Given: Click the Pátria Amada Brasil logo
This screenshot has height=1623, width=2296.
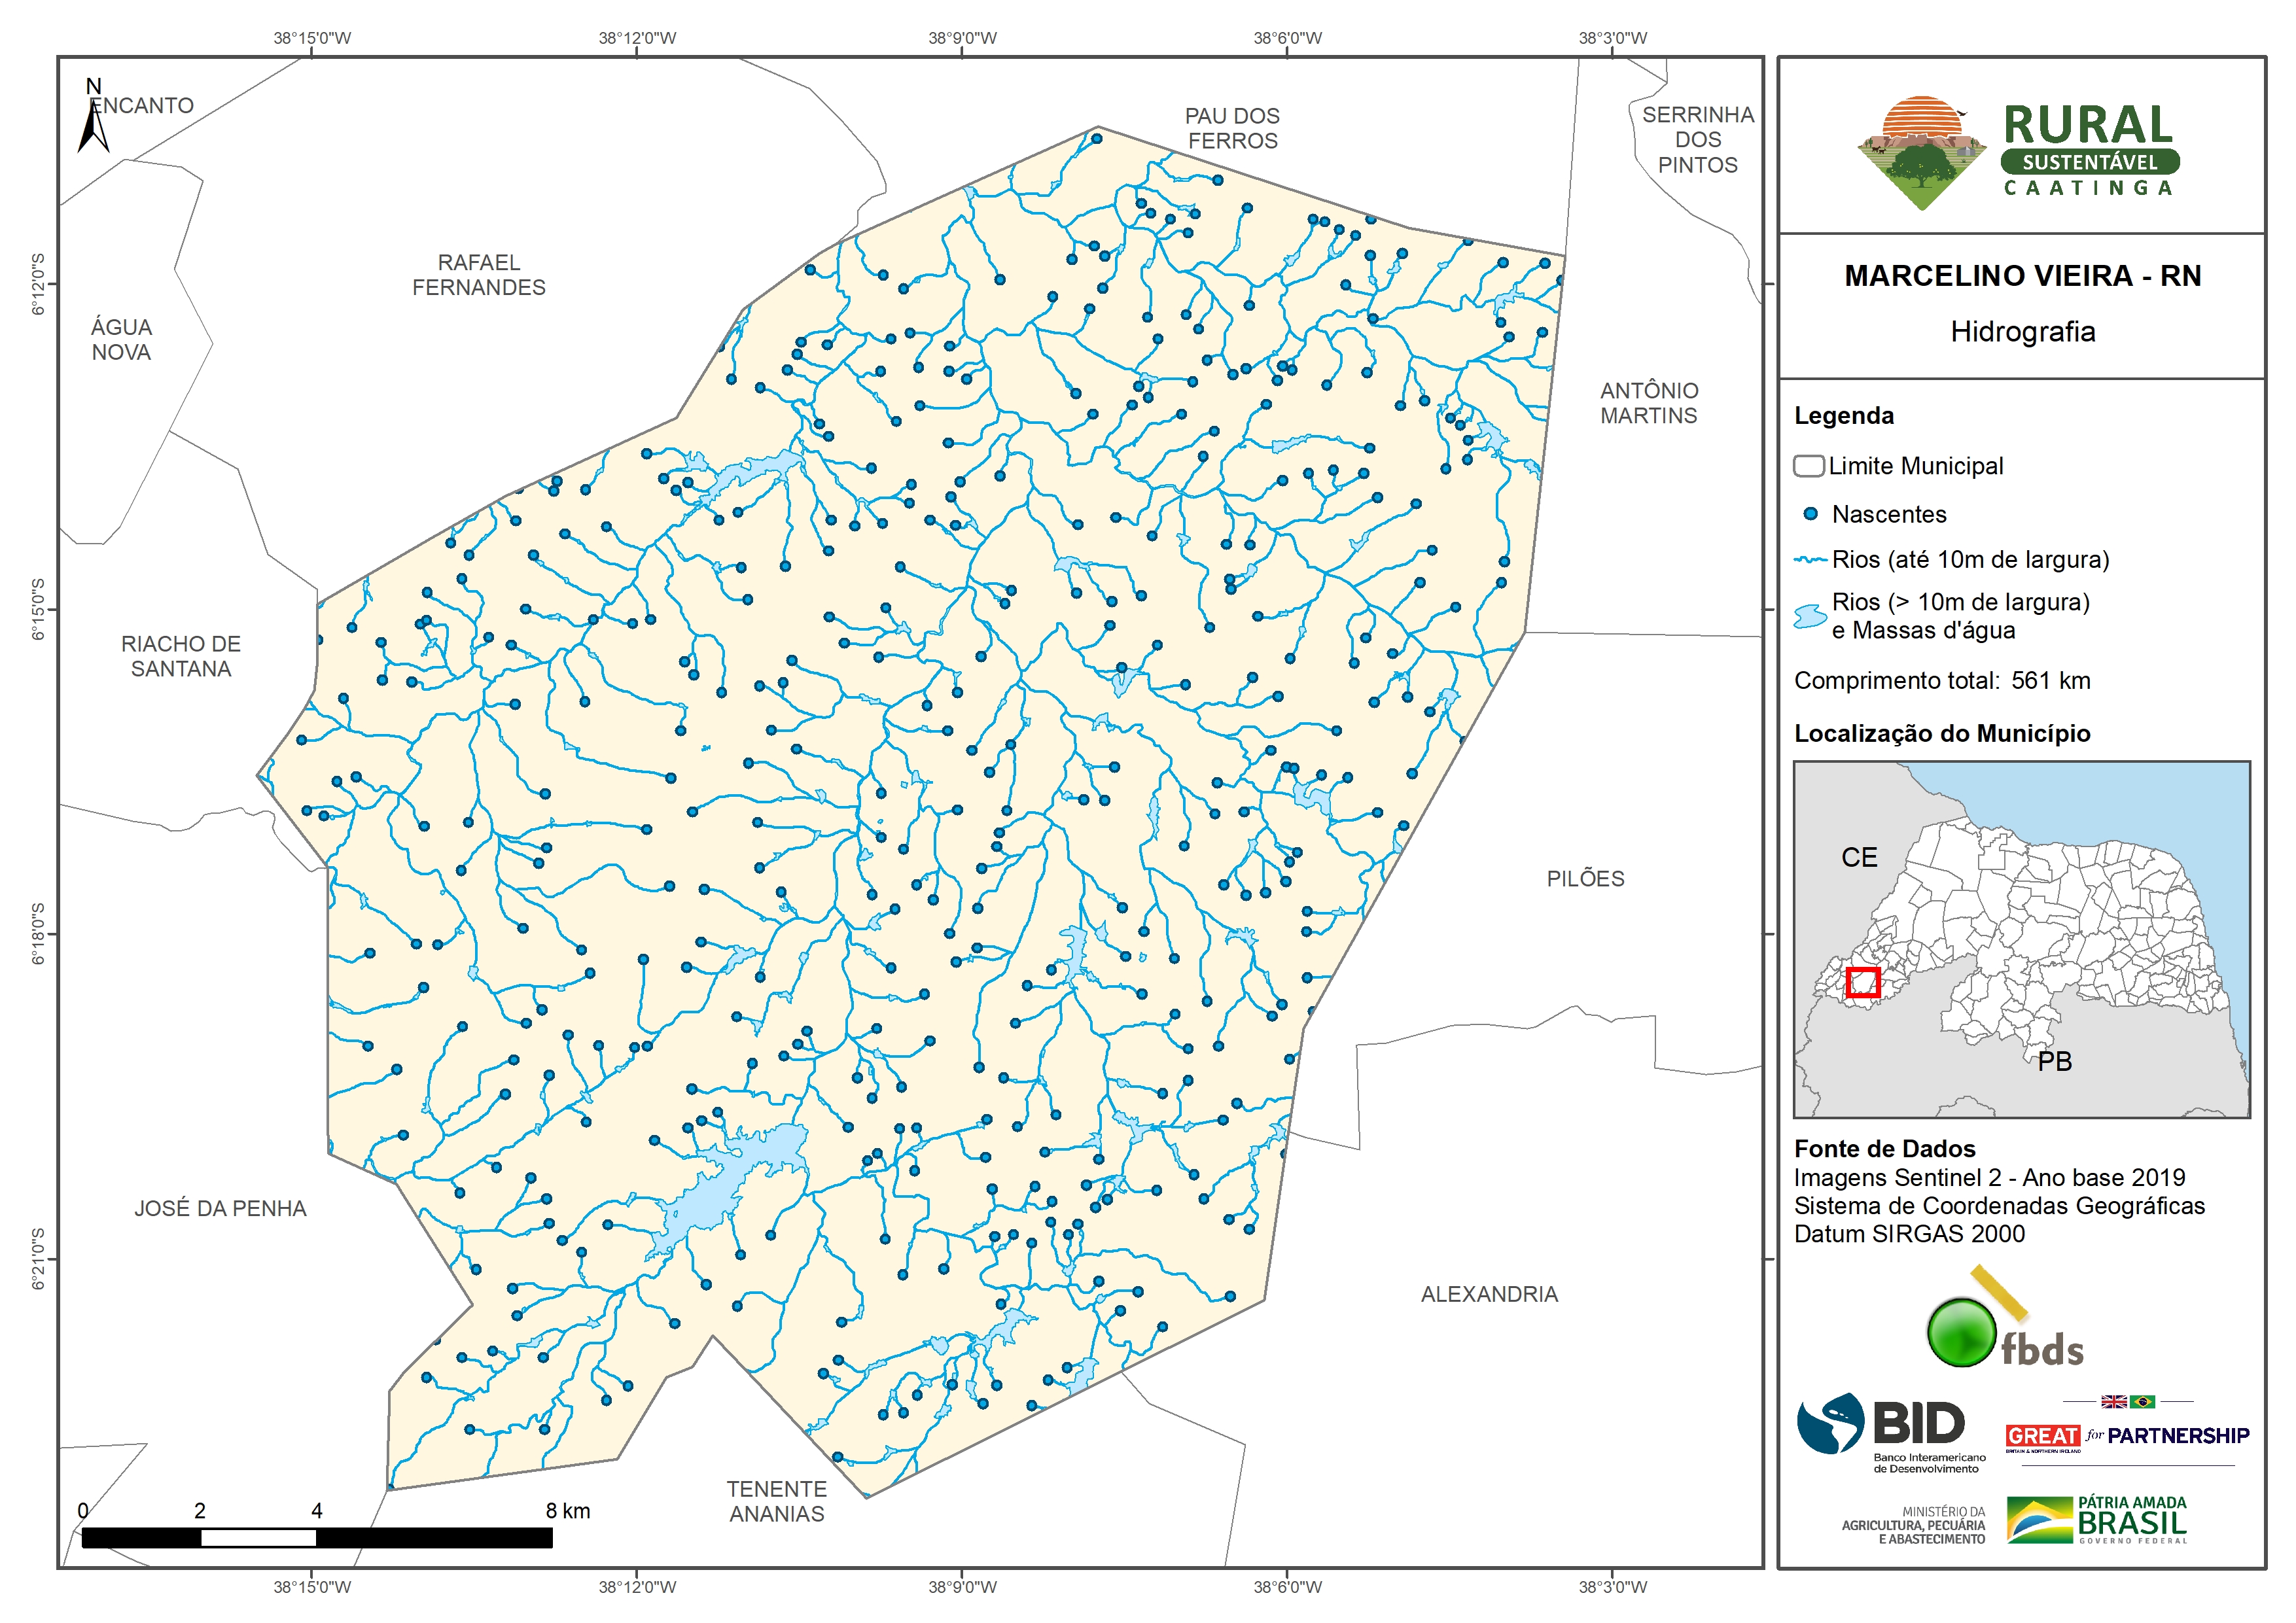Looking at the screenshot, I should pos(2096,1519).
